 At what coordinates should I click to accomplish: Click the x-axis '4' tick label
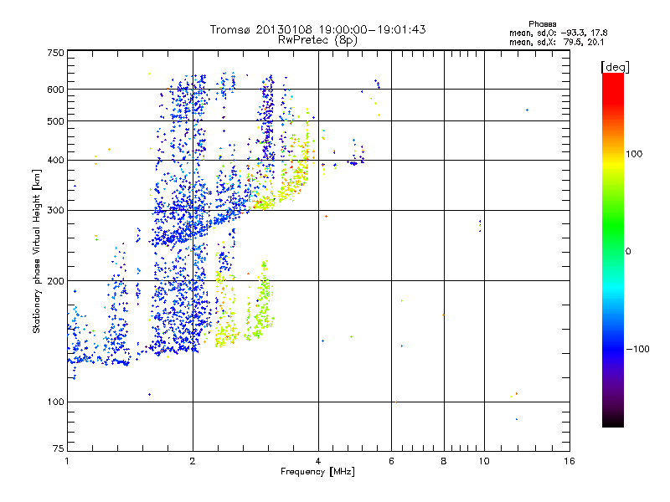tap(318, 461)
